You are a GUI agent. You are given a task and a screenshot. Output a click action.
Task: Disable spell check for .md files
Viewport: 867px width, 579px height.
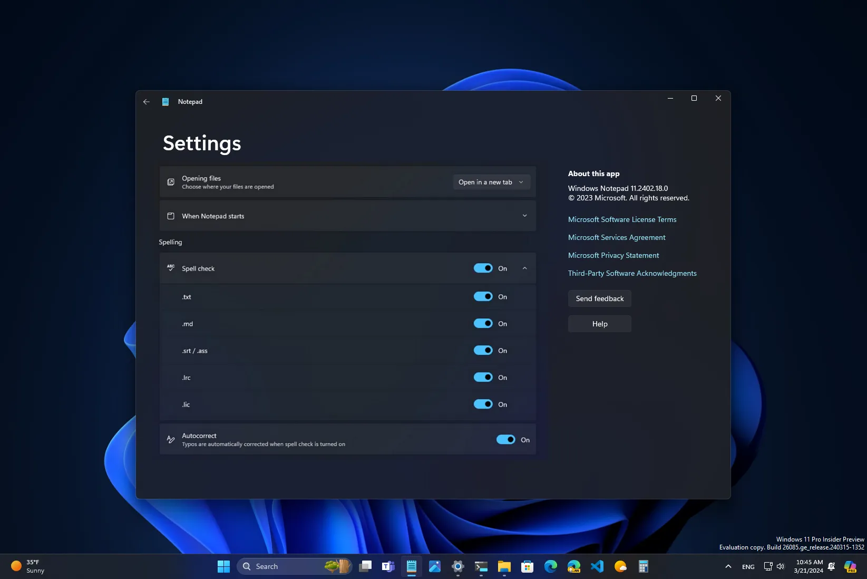point(483,323)
